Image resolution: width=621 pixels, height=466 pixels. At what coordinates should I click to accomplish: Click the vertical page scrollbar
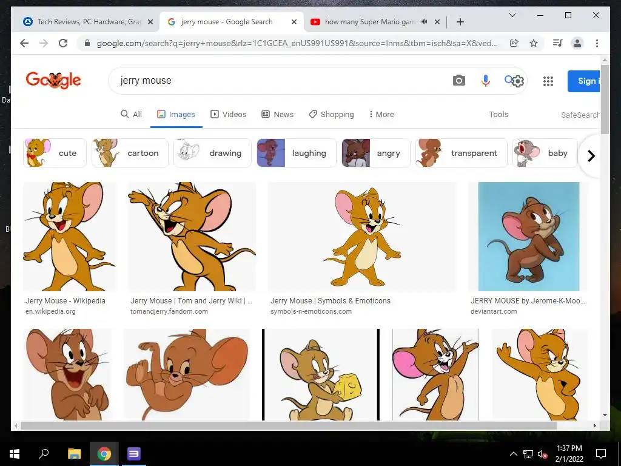(605, 99)
